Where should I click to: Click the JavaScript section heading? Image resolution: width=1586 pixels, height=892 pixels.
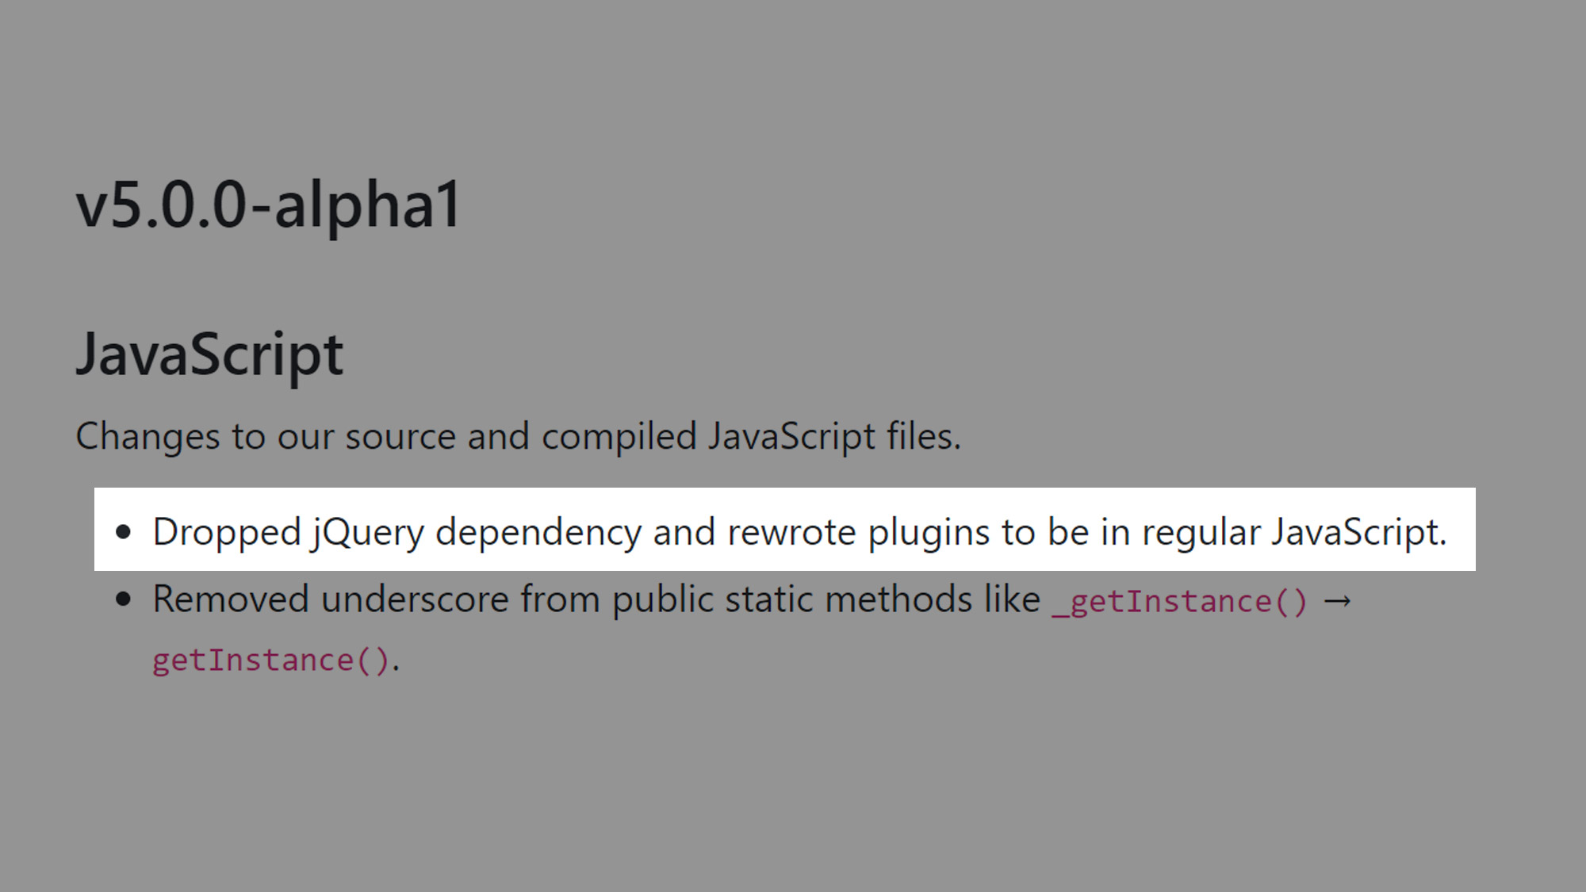[x=209, y=354]
